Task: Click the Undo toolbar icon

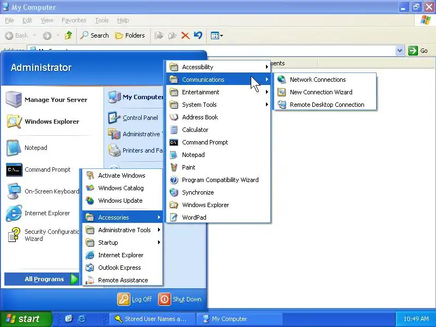Action: point(198,35)
